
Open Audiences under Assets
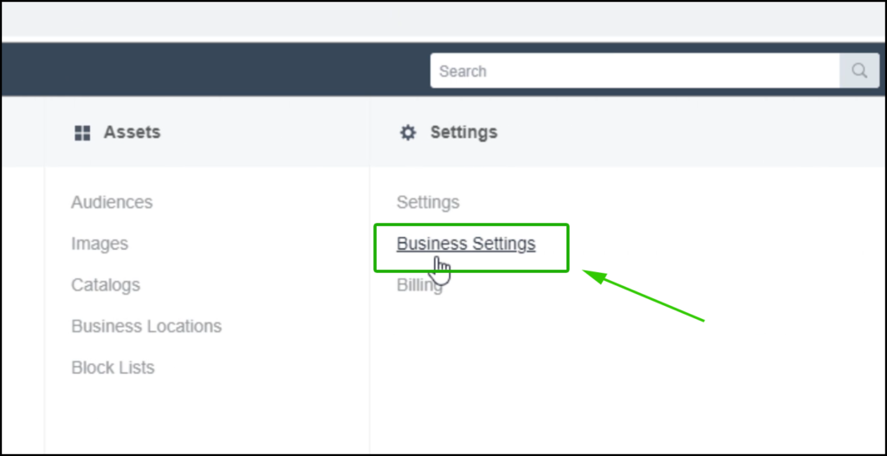click(112, 202)
